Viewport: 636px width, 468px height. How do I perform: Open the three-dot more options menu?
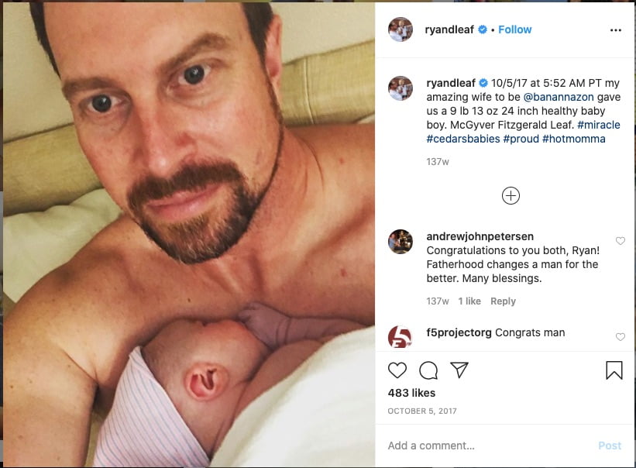(x=615, y=30)
